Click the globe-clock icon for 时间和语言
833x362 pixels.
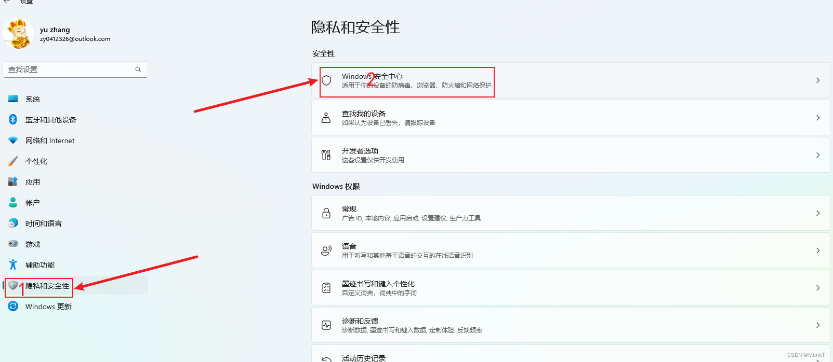pos(13,223)
